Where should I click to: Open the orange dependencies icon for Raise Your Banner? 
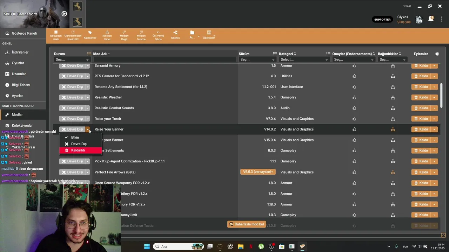point(393,129)
